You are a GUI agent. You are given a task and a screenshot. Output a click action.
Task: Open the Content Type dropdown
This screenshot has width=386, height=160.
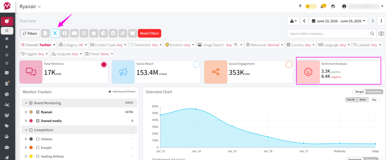[108, 45]
